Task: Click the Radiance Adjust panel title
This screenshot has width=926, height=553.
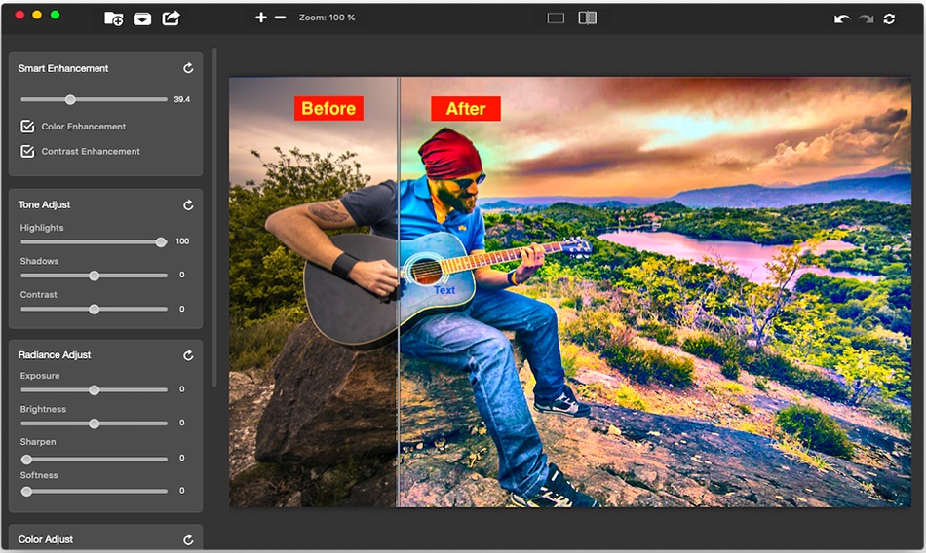Action: [55, 354]
